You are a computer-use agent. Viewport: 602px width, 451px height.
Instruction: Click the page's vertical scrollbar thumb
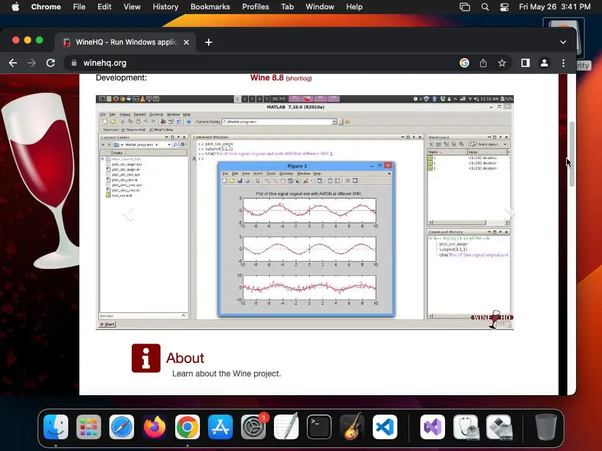(x=571, y=154)
